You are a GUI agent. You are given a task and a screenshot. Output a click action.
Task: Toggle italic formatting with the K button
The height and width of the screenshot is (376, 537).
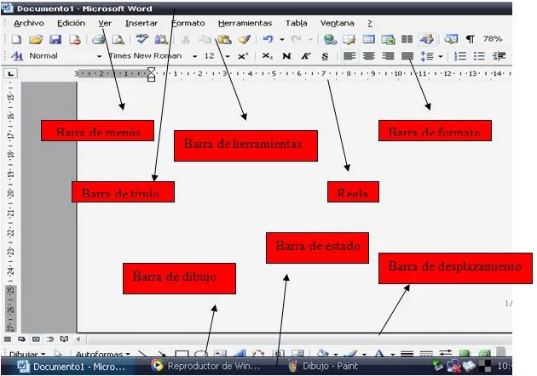(x=305, y=56)
